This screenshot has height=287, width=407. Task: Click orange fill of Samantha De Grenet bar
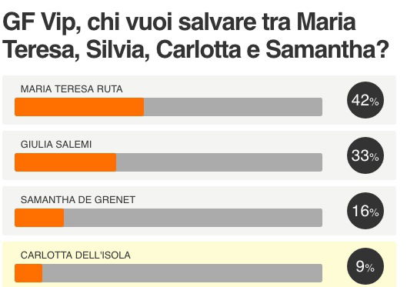(x=39, y=218)
